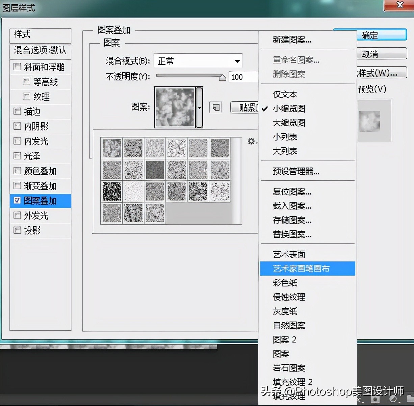Image resolution: width=414 pixels, height=406 pixels.
Task: Click the opacity value field showing 100
Action: click(241, 77)
